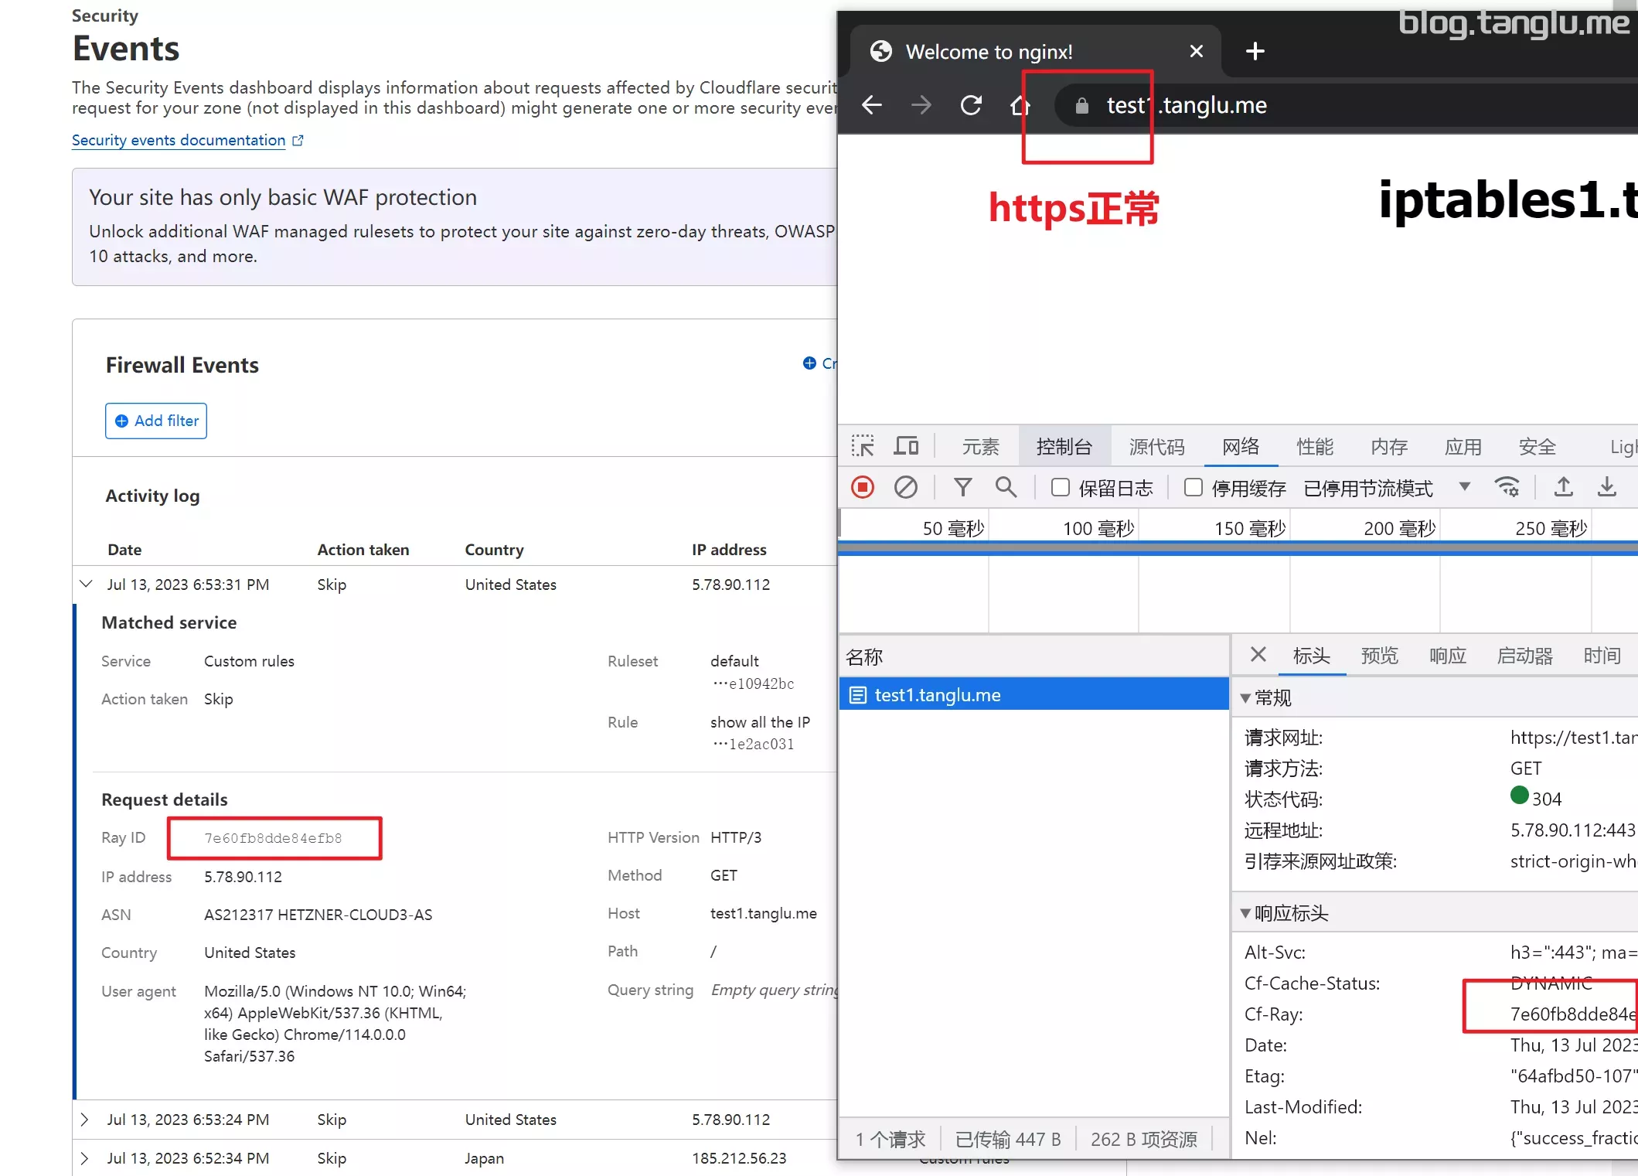
Task: Expand the Jul 13 6:53:24 PM event
Action: [85, 1120]
